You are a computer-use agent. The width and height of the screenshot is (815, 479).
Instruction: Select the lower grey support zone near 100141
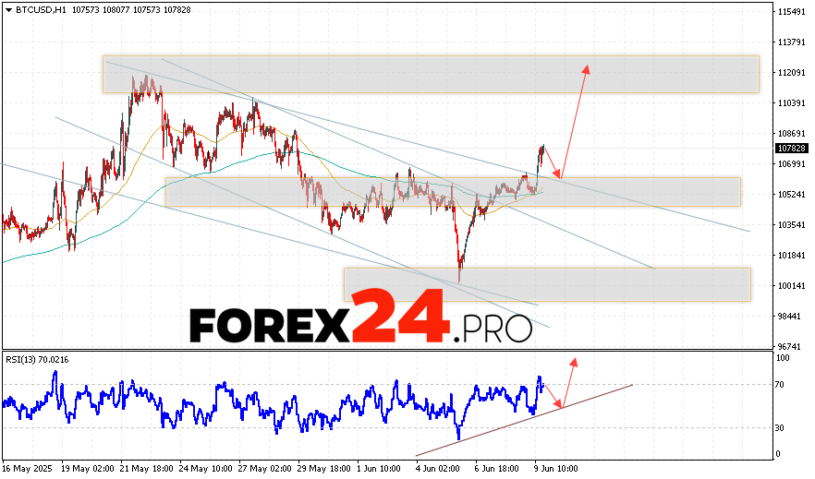coord(545,284)
